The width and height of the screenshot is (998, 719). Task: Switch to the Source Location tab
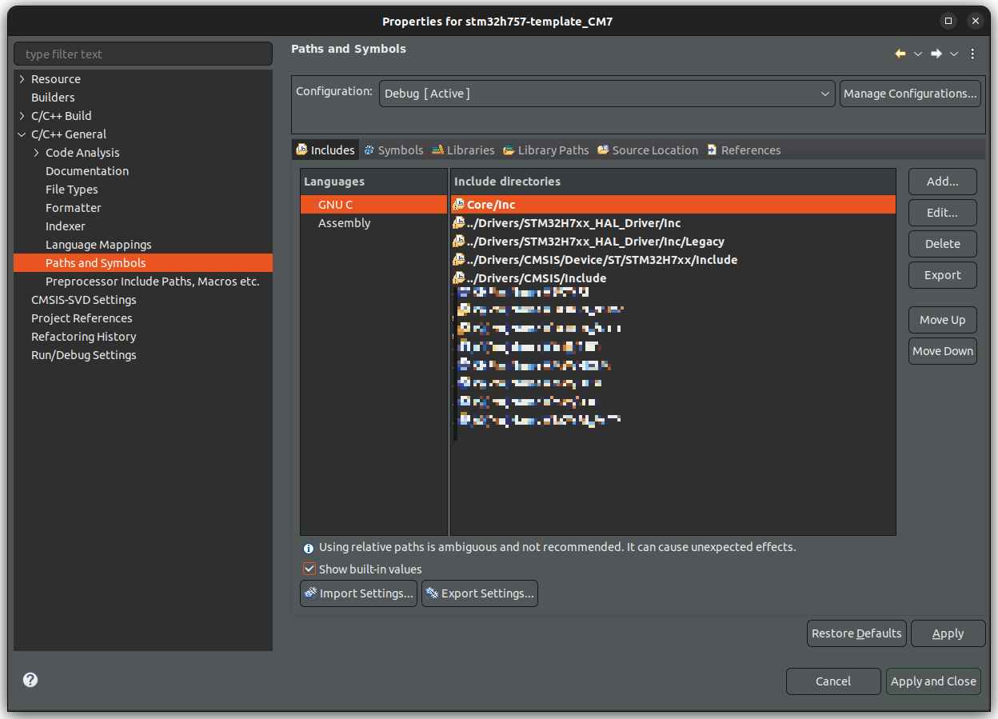648,150
